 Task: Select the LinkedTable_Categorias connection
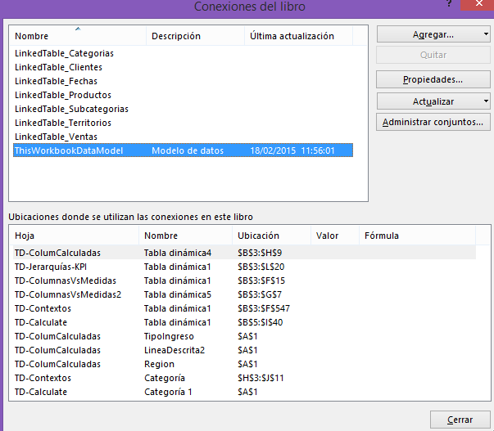64,53
